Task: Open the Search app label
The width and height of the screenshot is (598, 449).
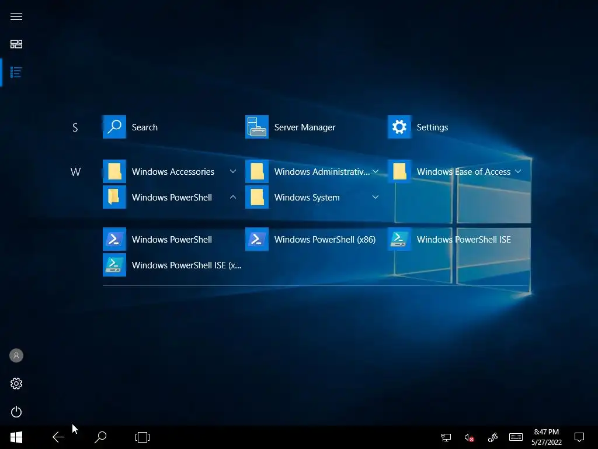Action: [x=145, y=127]
